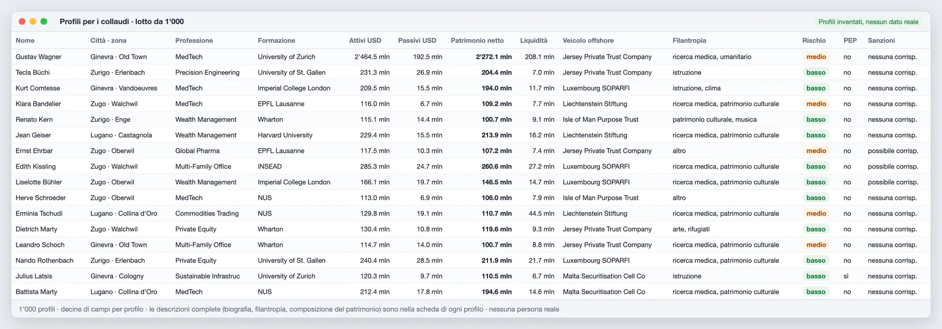The image size is (942, 329).
Task: Click 'Lugano · Castagnola' location cell
Action: coord(121,135)
